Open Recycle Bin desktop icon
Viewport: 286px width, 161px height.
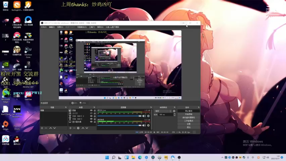[x=6, y=6]
